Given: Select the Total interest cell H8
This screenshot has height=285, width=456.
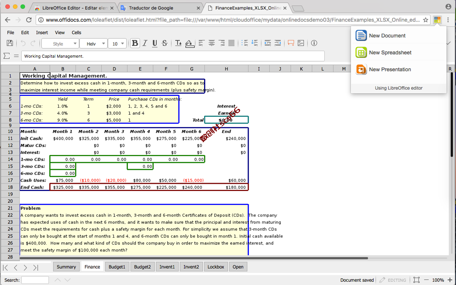Looking at the screenshot, I should coord(227,120).
